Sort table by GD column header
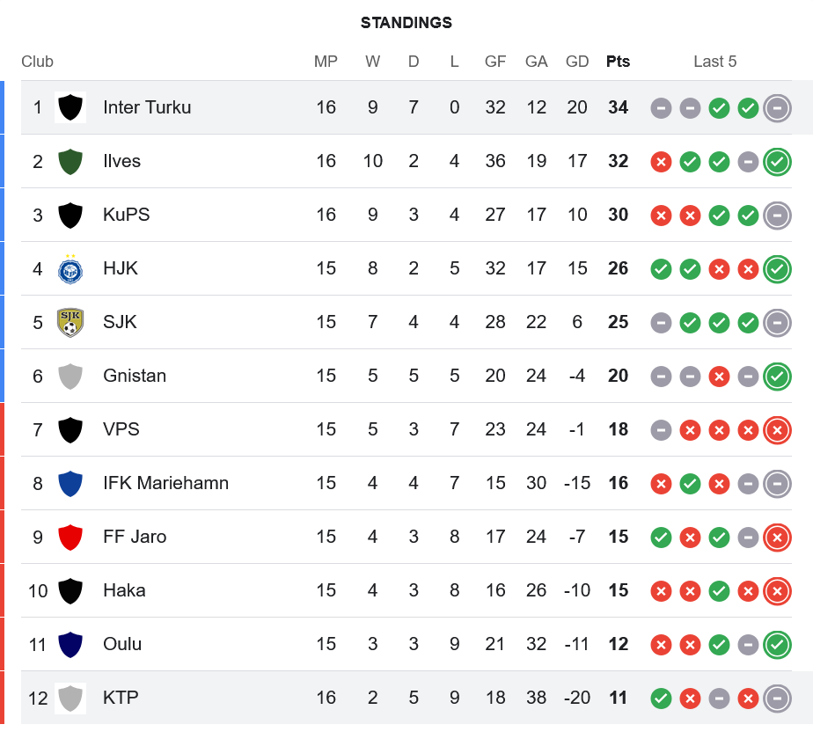Image resolution: width=813 pixels, height=739 pixels. [577, 62]
